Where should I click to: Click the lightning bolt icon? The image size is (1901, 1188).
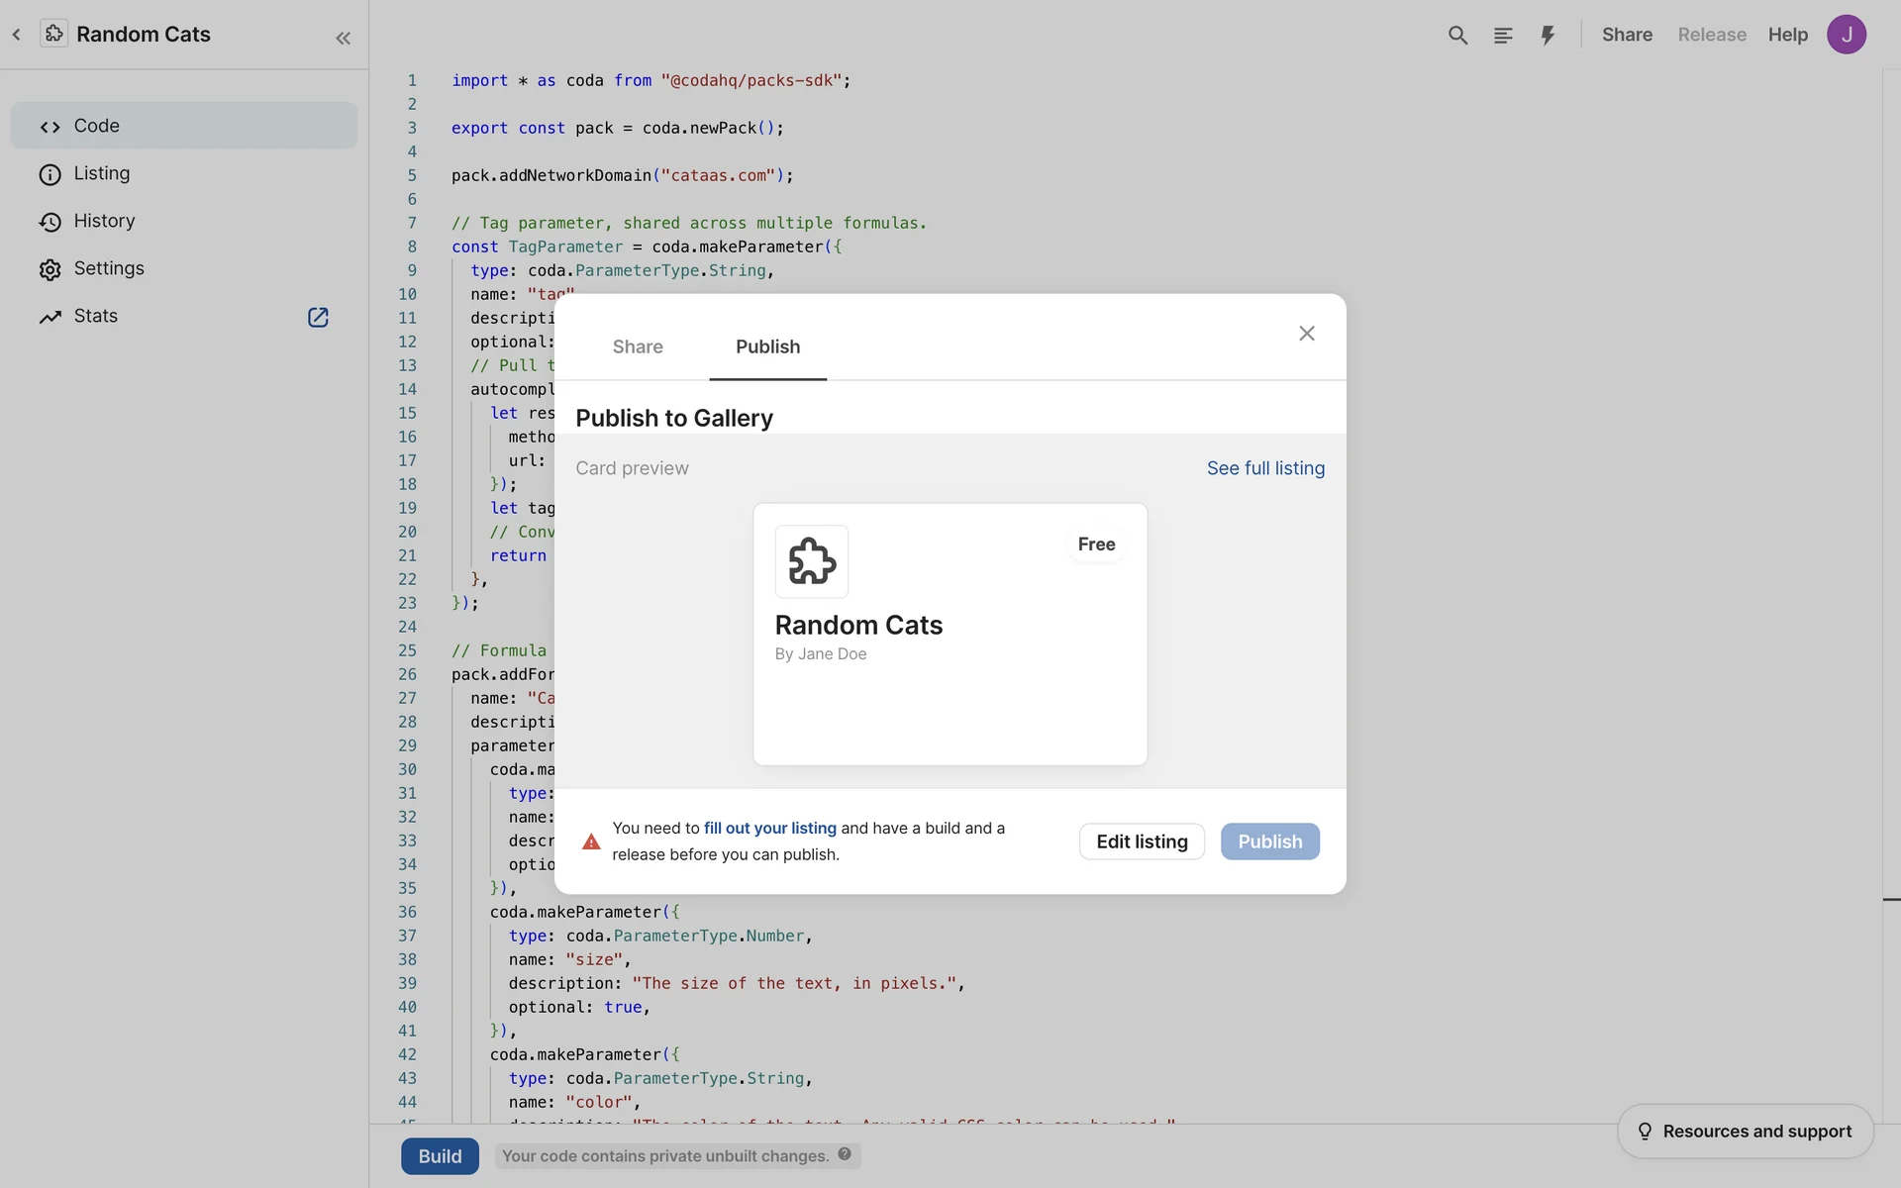point(1548,36)
